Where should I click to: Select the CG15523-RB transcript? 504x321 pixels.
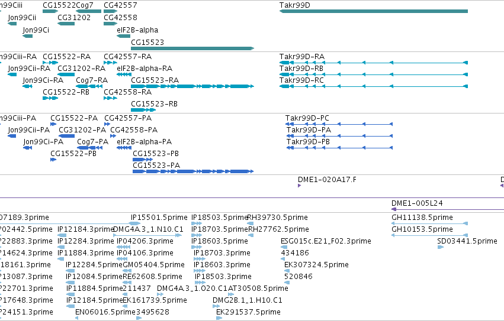[x=143, y=110]
